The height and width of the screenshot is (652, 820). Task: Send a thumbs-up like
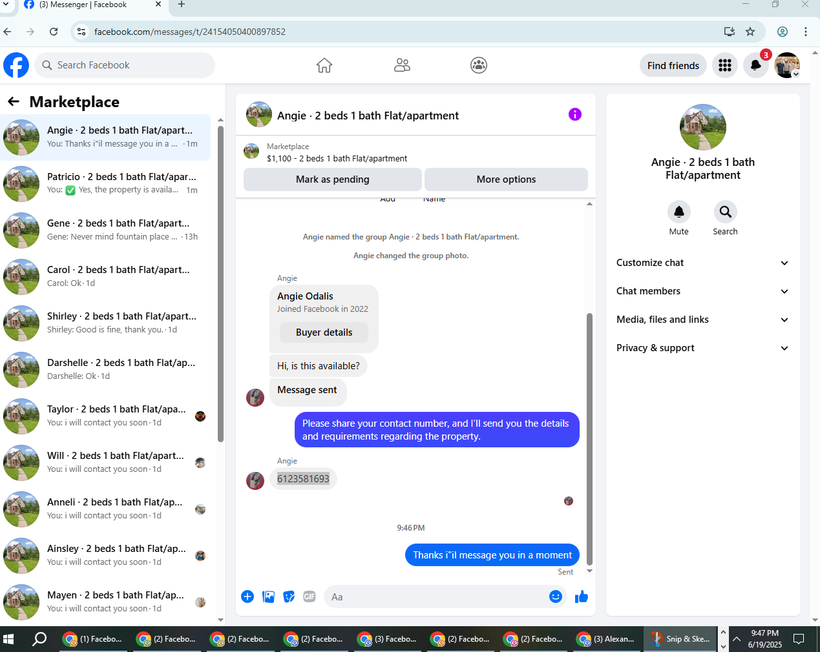[x=582, y=596]
